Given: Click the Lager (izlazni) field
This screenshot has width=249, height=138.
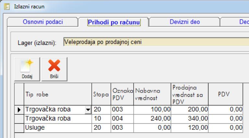Looking at the screenshot, I should 156,42.
